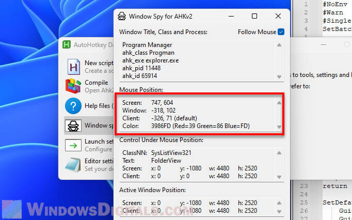Select 'ahk_exe explorer.exe' line
The height and width of the screenshot is (220, 352).
[x=150, y=60]
